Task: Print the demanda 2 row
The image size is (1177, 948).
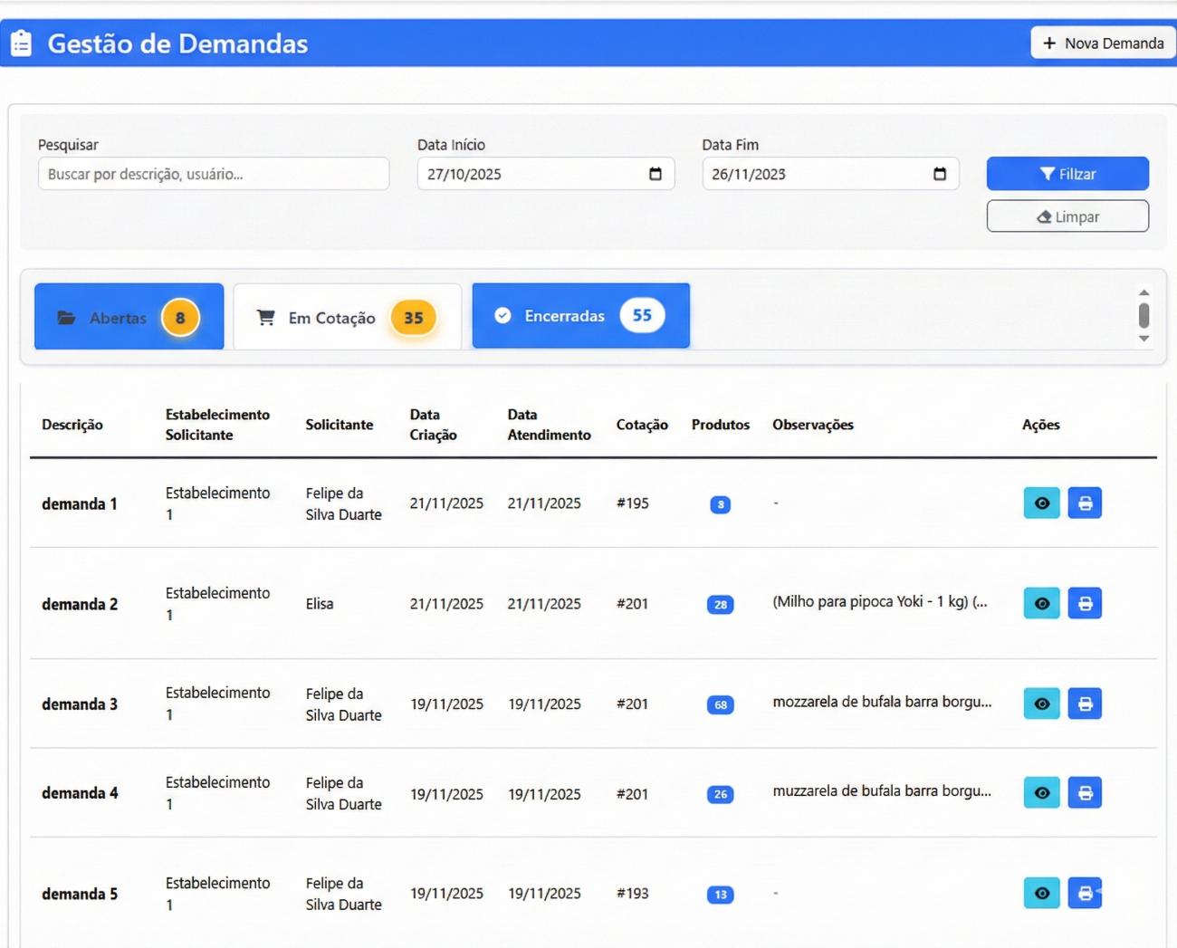Action: click(1084, 604)
